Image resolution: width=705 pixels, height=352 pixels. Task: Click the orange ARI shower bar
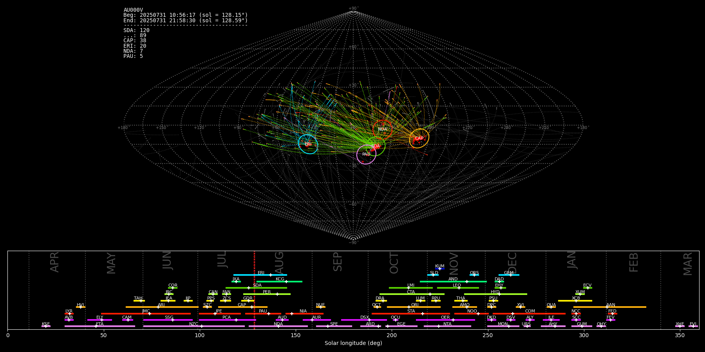(x=162, y=307)
